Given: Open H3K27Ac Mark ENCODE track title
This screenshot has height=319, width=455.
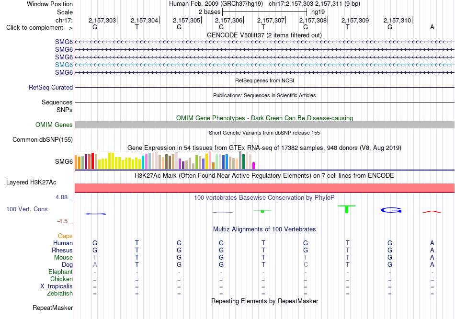Looking at the screenshot, I should click(x=264, y=176).
